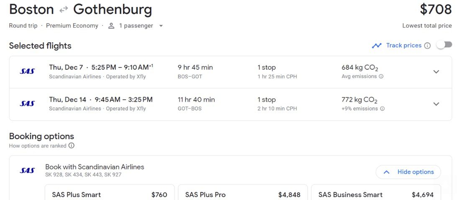
Task: Click the SAS logo on the Dec 7 flight
Action: click(27, 71)
